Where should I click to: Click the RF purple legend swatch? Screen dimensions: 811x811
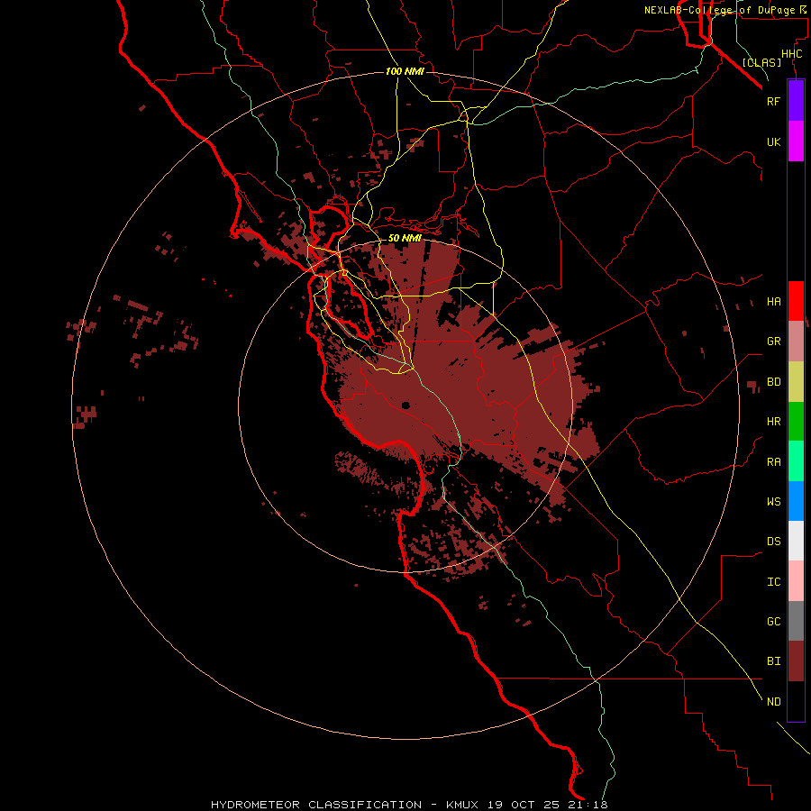click(x=796, y=101)
